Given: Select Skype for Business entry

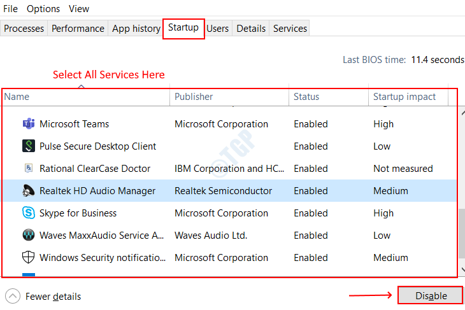Looking at the screenshot, I should [x=78, y=213].
